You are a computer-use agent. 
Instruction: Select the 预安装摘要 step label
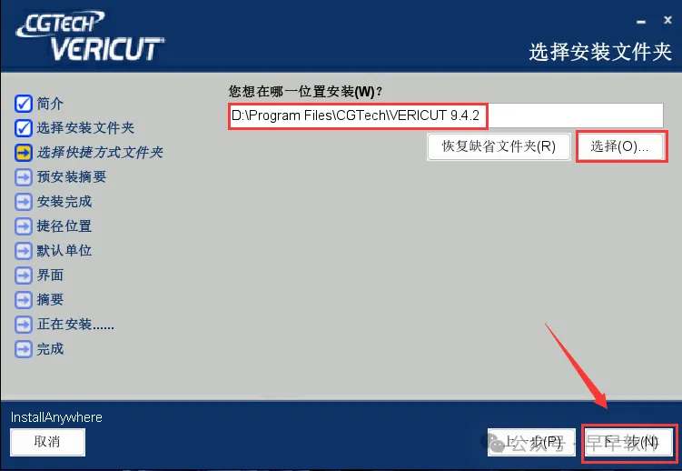(72, 177)
